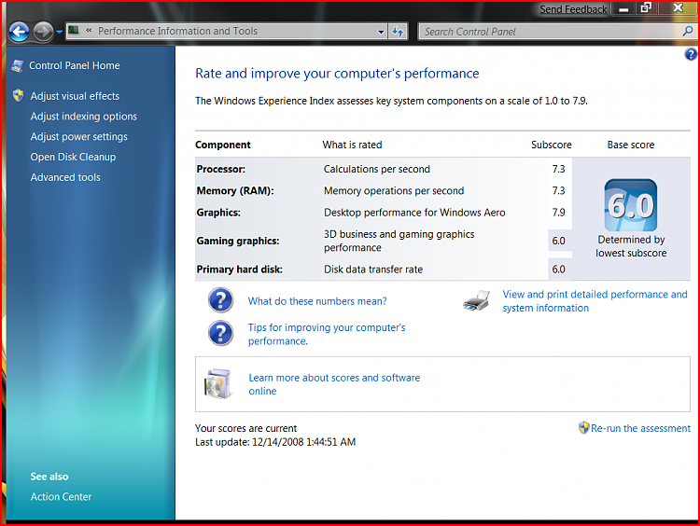Viewport: 700px width, 526px height.
Task: Click the printer icon
Action: coord(476,300)
